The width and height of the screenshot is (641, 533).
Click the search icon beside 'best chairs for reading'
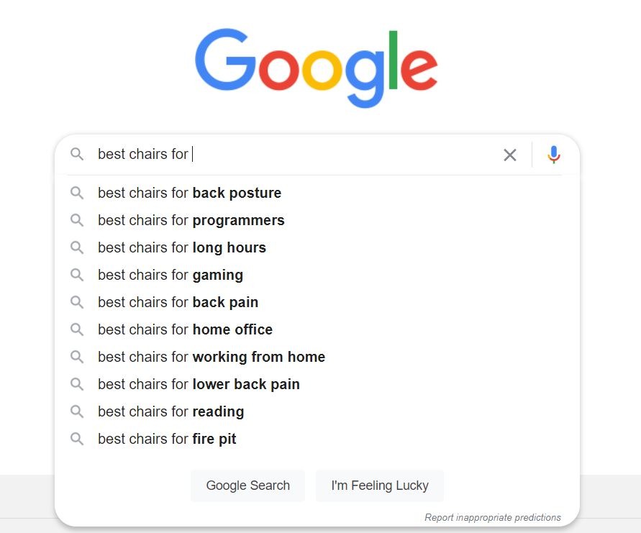click(77, 411)
